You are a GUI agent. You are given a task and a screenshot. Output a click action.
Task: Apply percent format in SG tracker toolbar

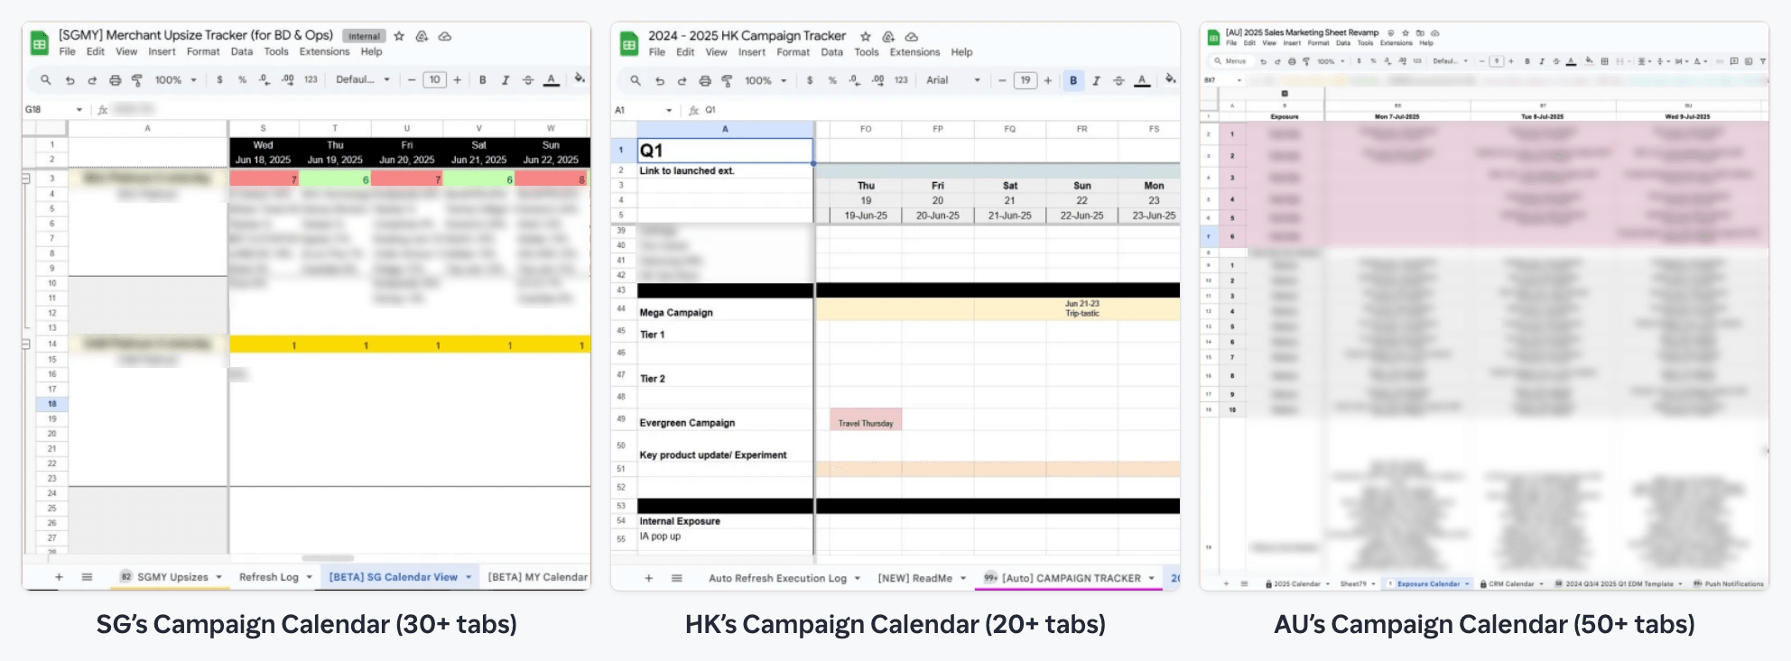point(242,79)
